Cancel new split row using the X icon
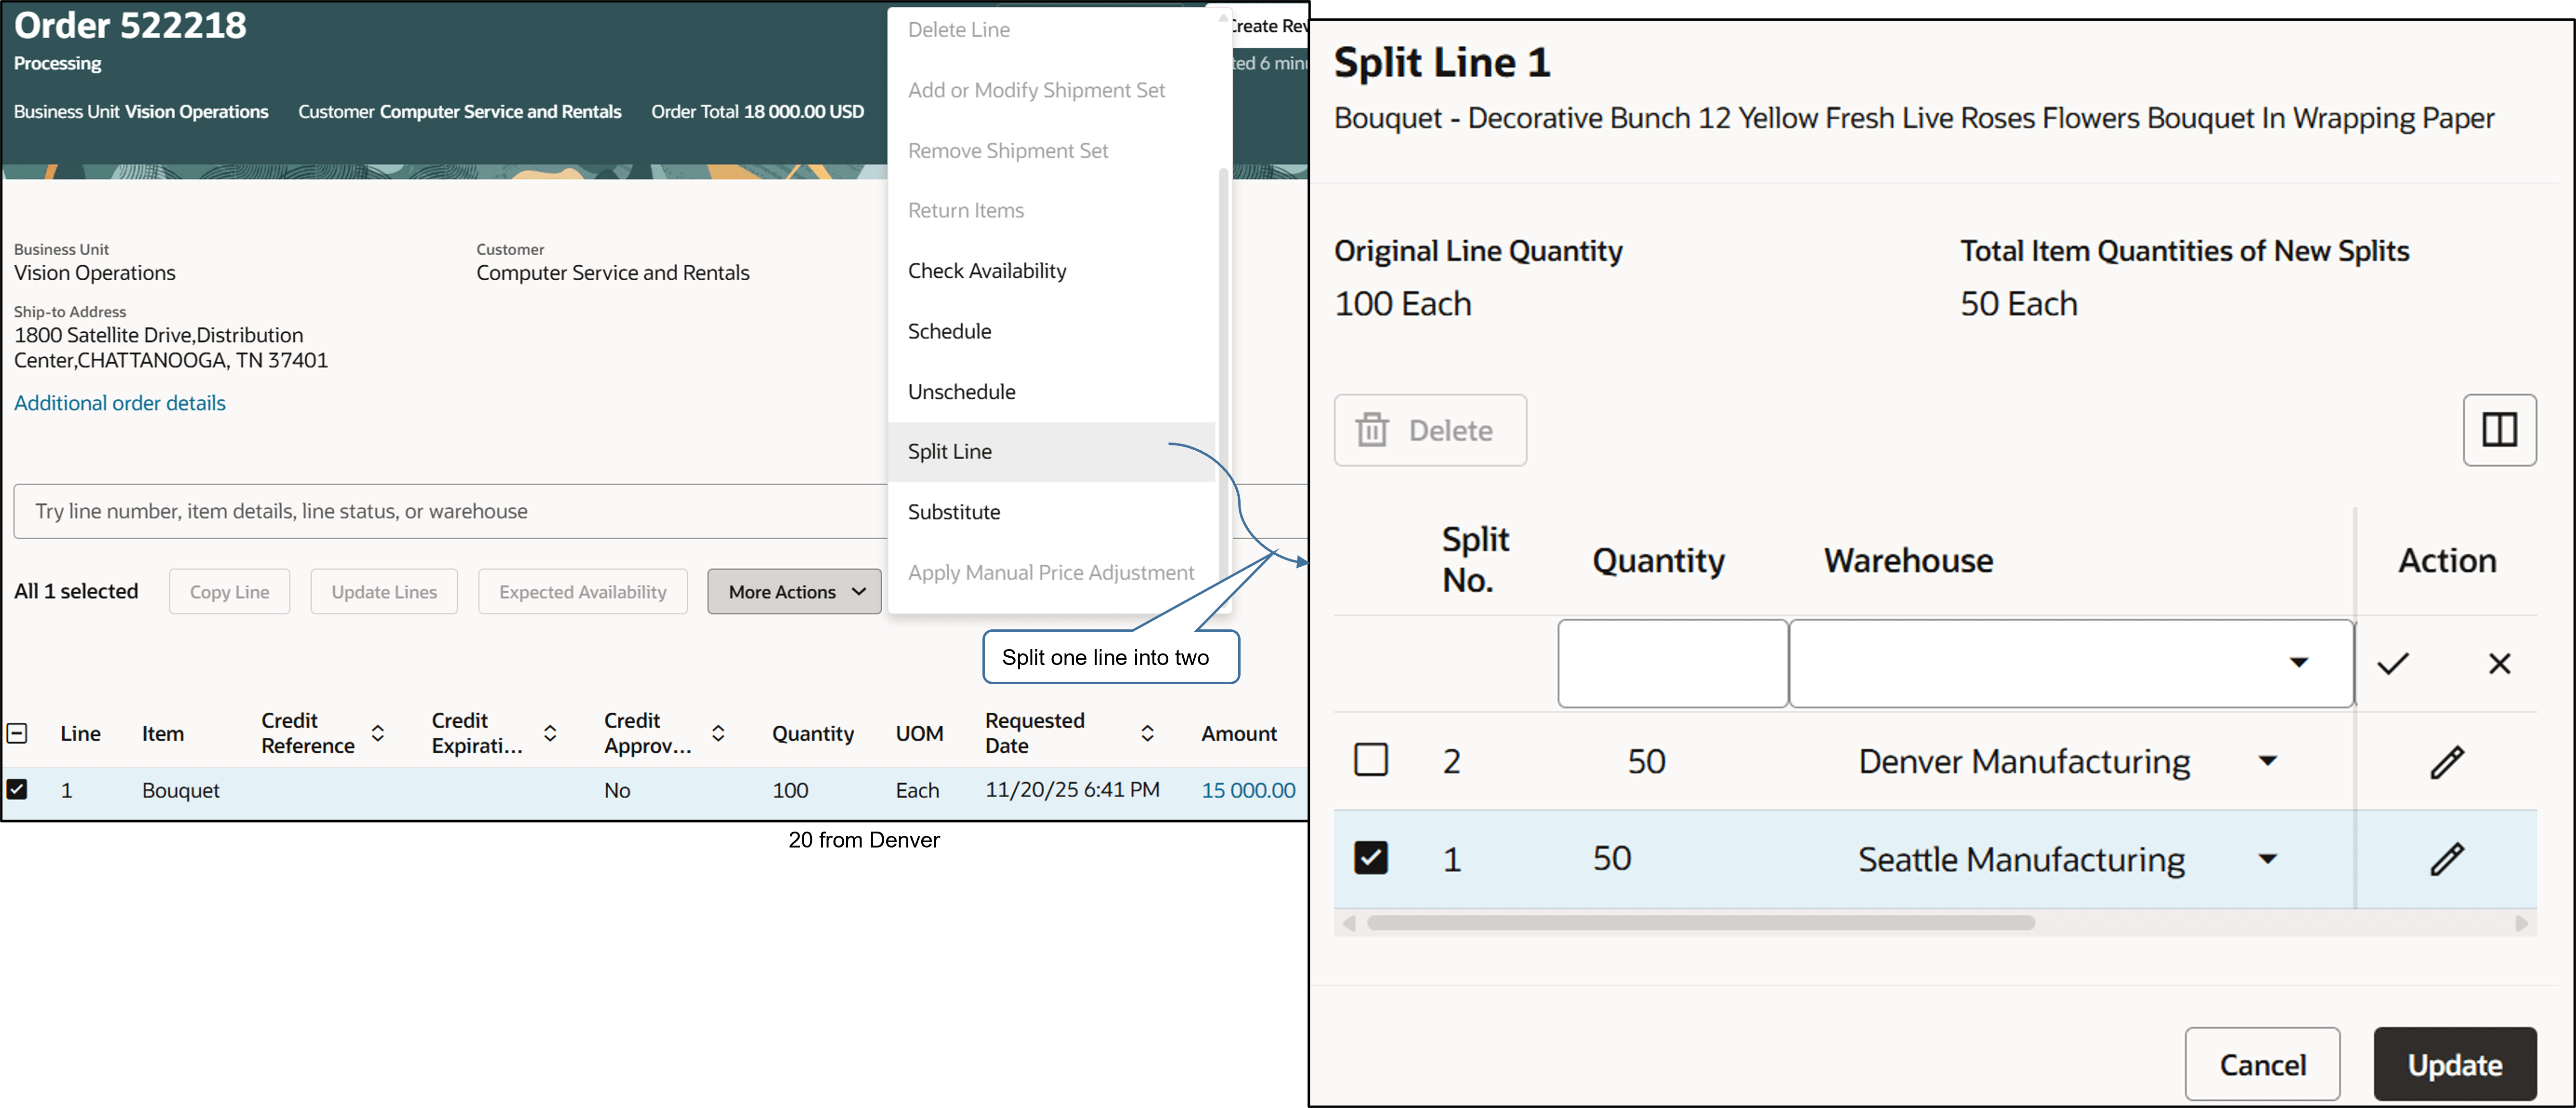The height and width of the screenshot is (1108, 2576). [x=2500, y=663]
